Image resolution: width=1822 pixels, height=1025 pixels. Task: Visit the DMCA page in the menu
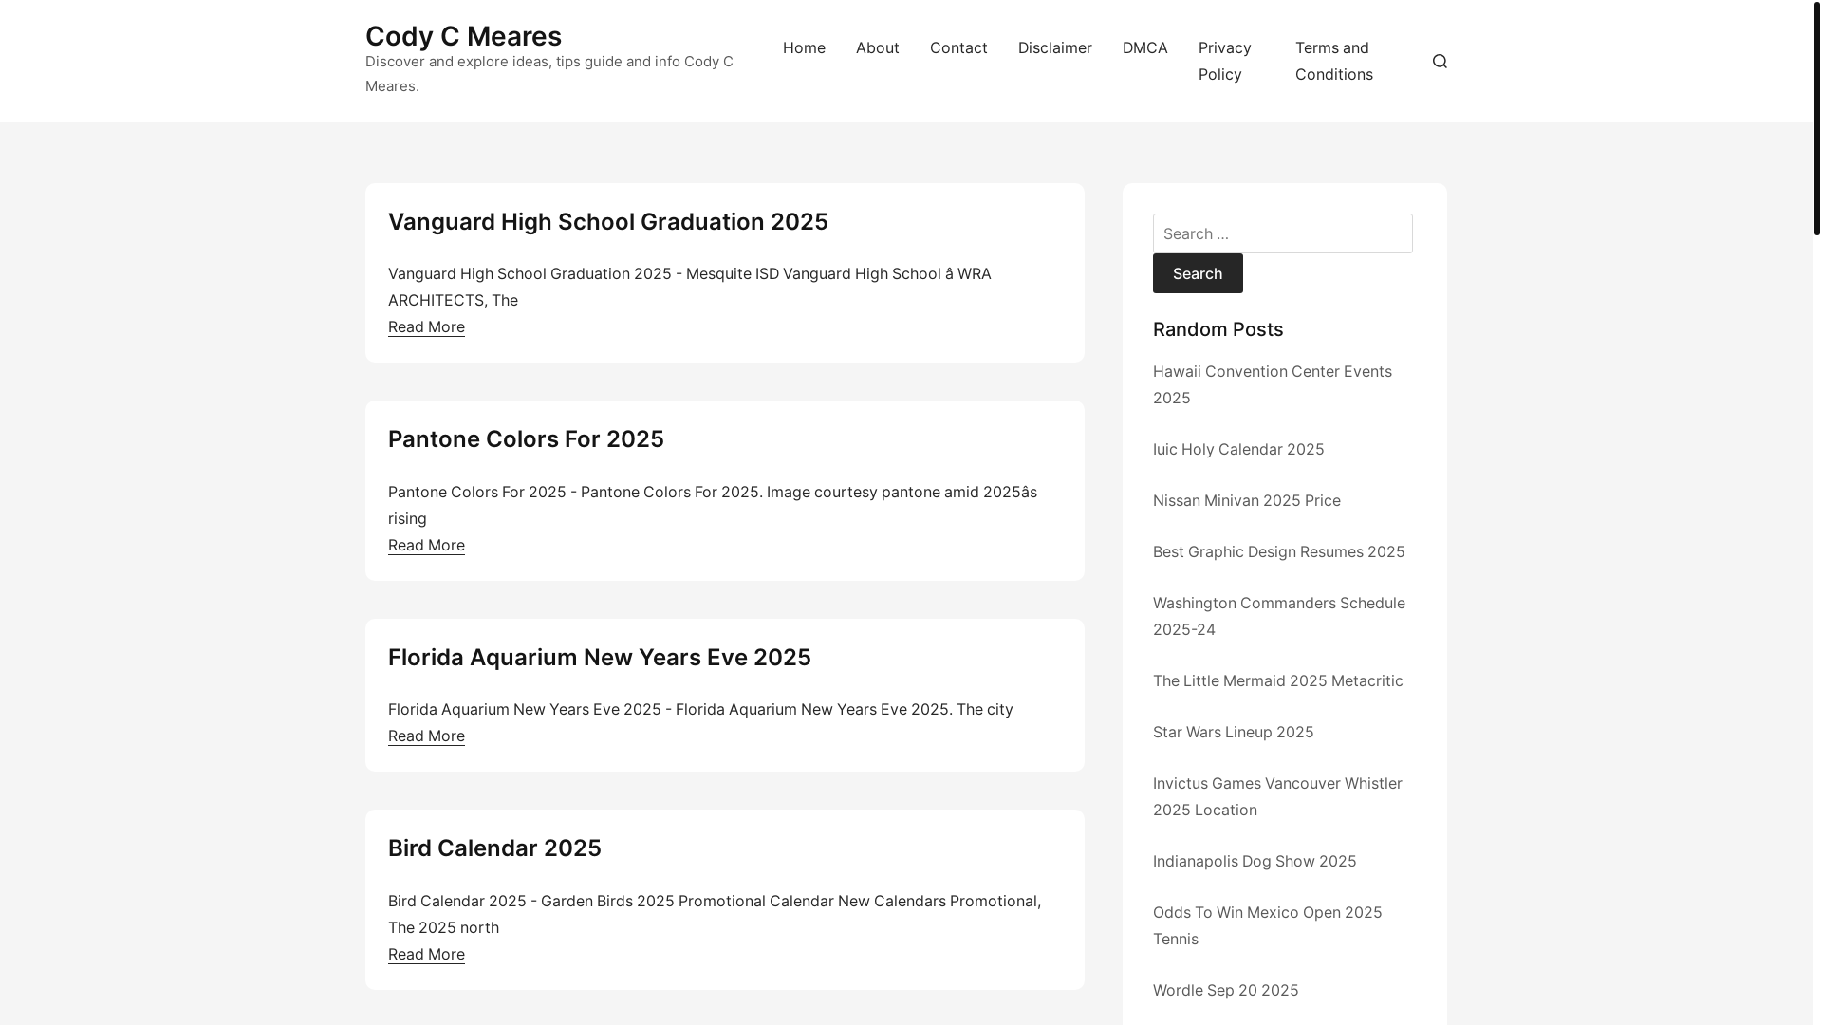tap(1144, 47)
